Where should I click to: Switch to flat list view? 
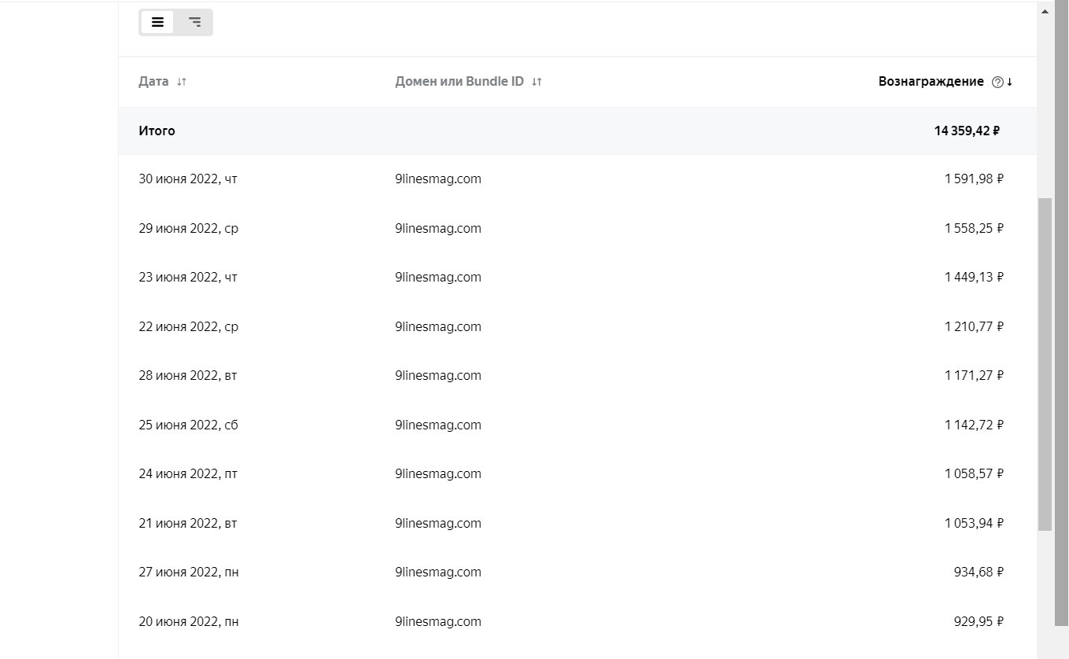point(157,22)
